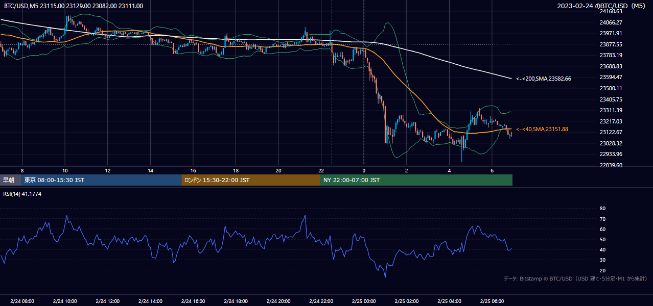Click the price axis value 23783.19
Screen dimensions: 653x306
(x=611, y=55)
